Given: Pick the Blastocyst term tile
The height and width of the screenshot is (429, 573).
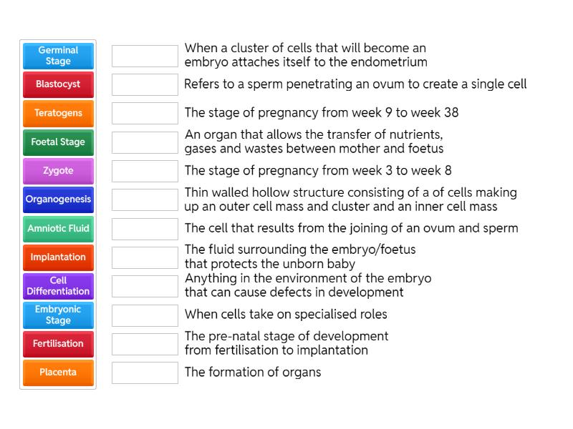Looking at the screenshot, I should [58, 84].
